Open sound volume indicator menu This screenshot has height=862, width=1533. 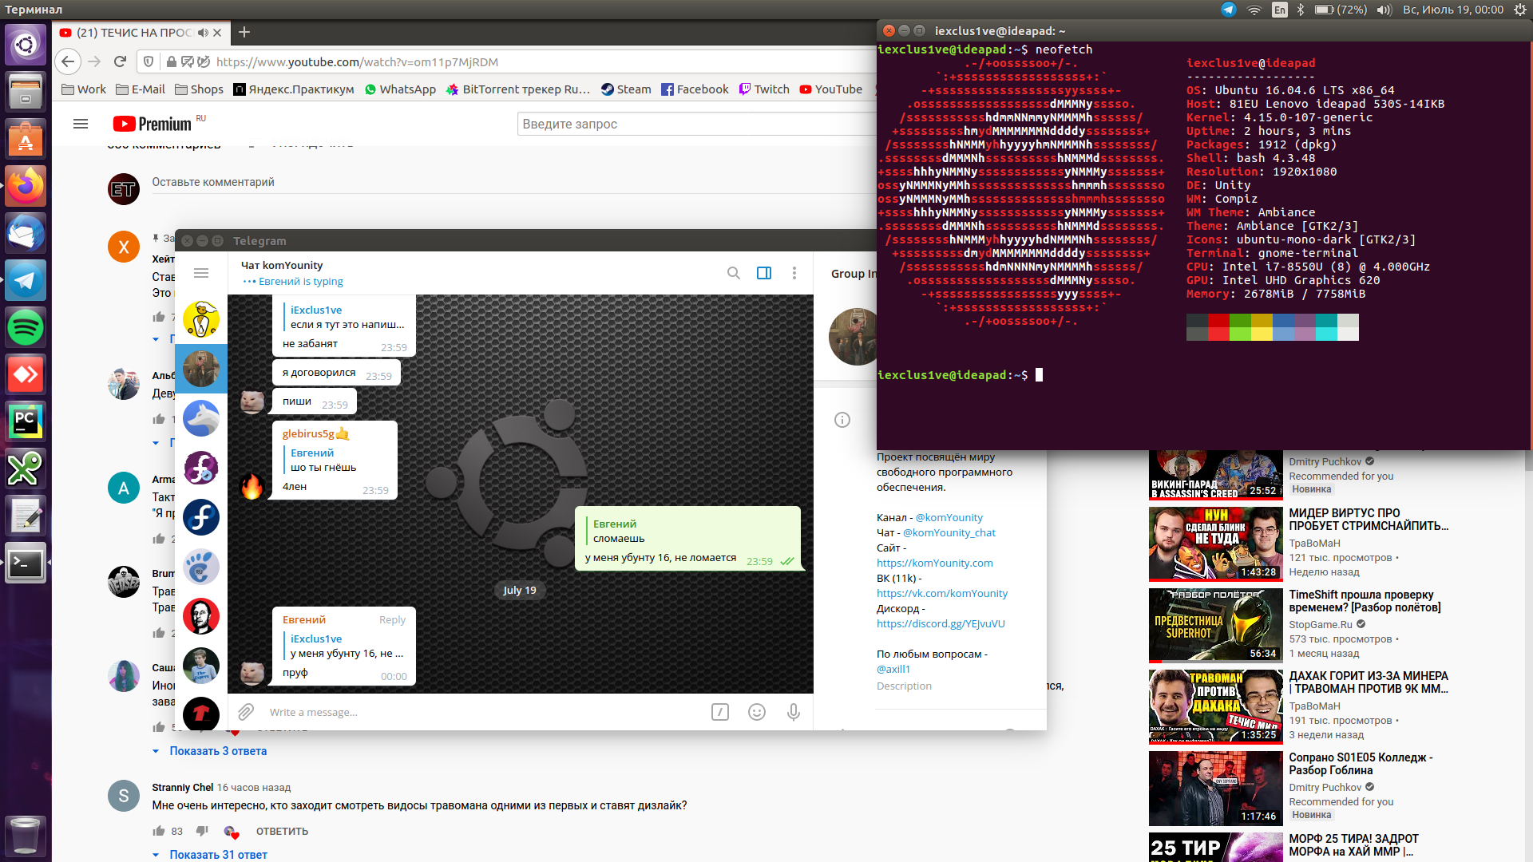pos(1384,10)
